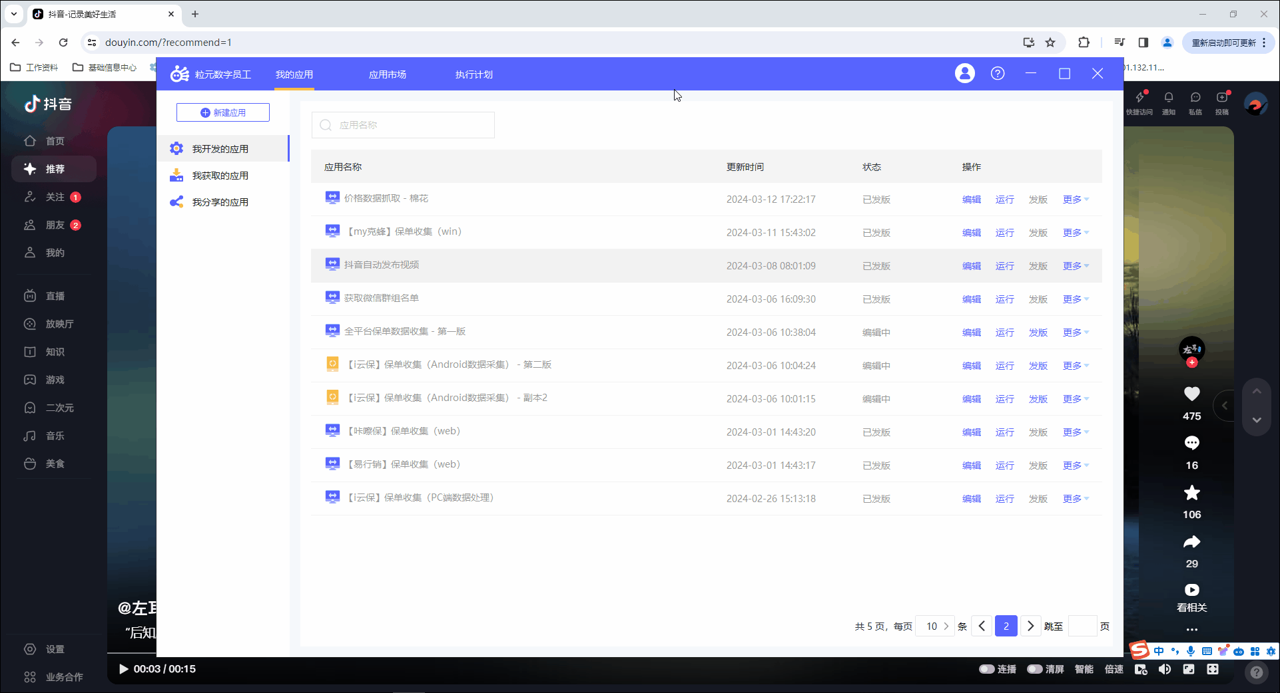Expand 更多 for 【my克蜂】保单收集 (win)
This screenshot has width=1280, height=693.
[1076, 233]
